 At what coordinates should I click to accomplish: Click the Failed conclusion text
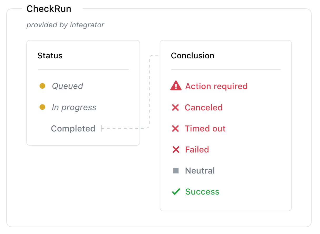point(197,150)
